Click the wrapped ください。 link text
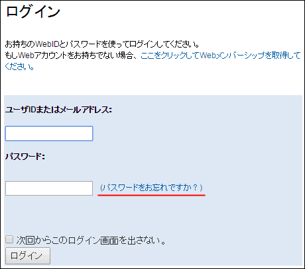The width and height of the screenshot is (305, 269). click(x=19, y=67)
